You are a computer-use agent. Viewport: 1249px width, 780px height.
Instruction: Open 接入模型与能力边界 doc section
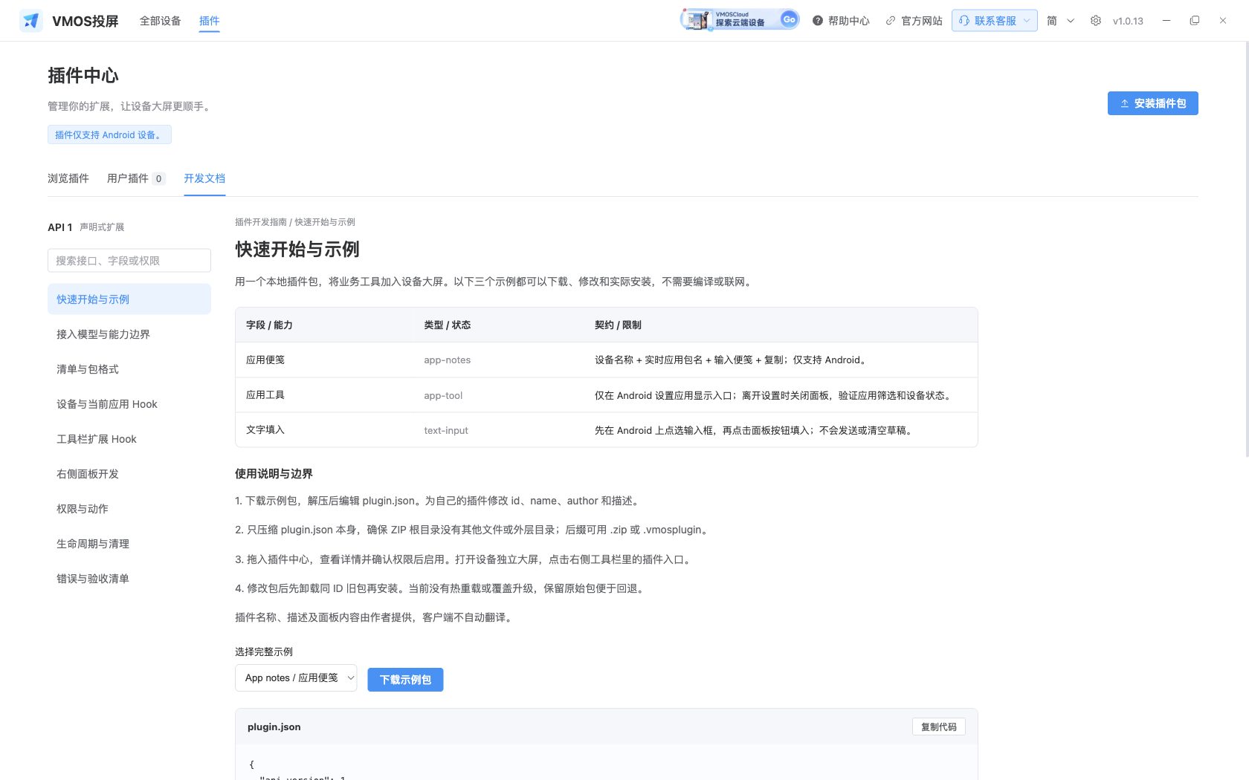pyautogui.click(x=129, y=334)
